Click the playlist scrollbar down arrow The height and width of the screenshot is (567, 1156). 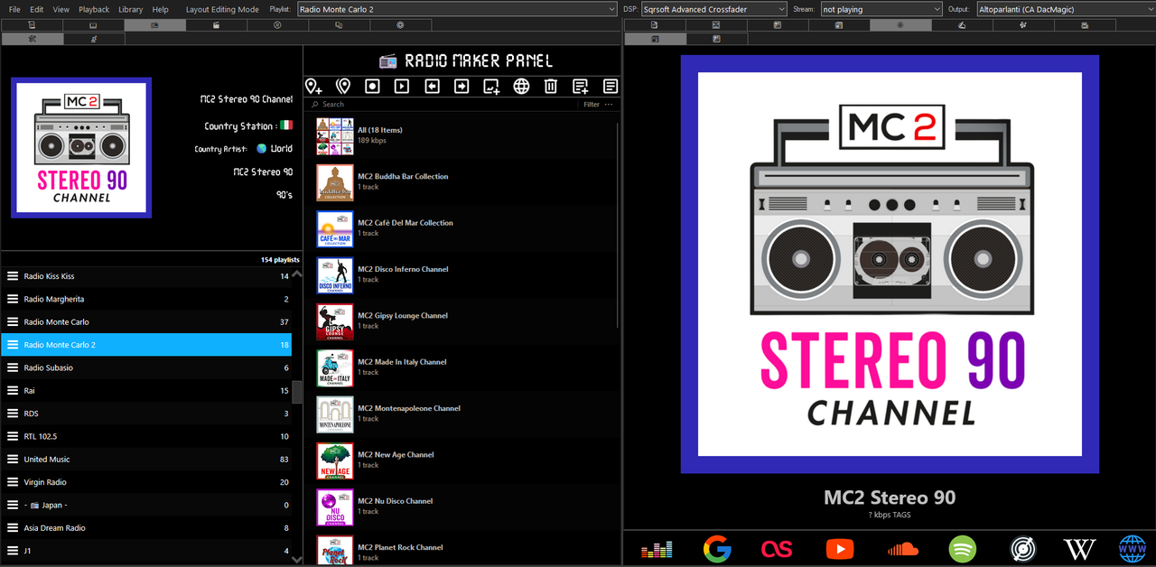(297, 560)
